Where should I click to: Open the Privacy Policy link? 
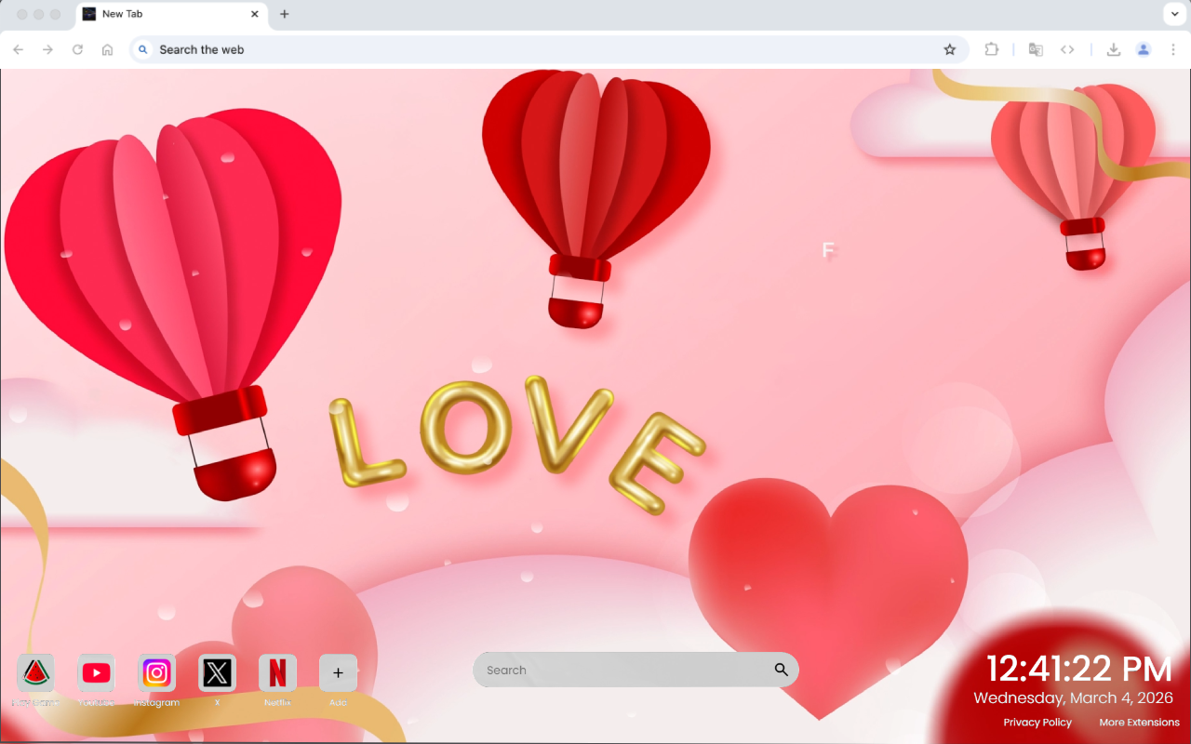(x=1037, y=723)
